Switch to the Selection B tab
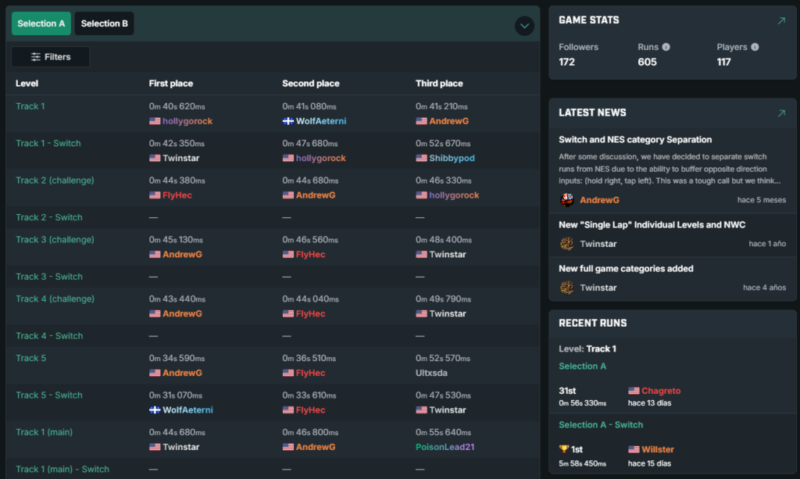This screenshot has height=479, width=800. click(104, 23)
